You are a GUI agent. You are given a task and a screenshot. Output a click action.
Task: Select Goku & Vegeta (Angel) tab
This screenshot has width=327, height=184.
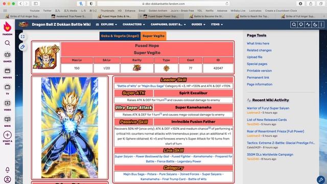[x=120, y=36]
